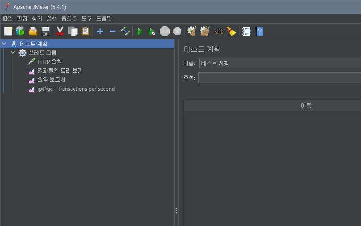361x226 pixels.
Task: Open the 옵션들 menu
Action: point(69,18)
